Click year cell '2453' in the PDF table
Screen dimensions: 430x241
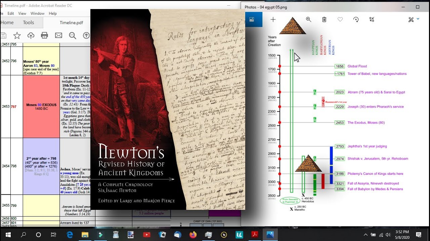click(x=6, y=106)
